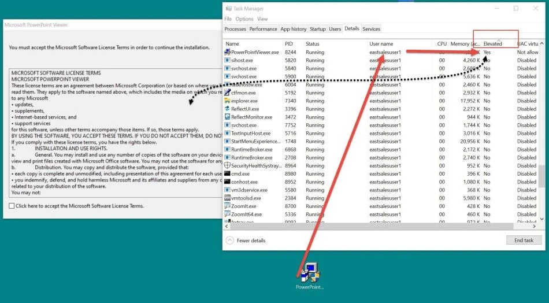Click the cmd.exe console icon
Image resolution: width=549 pixels, height=303 pixels.
(x=227, y=173)
